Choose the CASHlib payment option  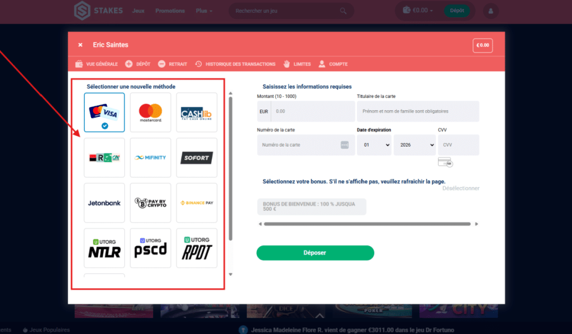tap(196, 112)
